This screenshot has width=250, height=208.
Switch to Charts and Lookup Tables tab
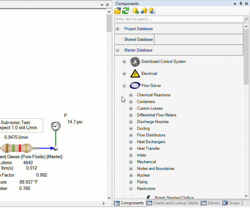pos(172,203)
